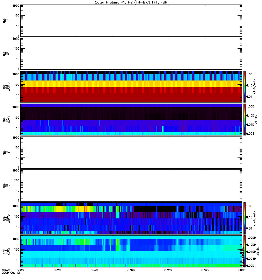262x280 pixels.
Task: Click the 0600 time tick label
Action: (x=20, y=270)
